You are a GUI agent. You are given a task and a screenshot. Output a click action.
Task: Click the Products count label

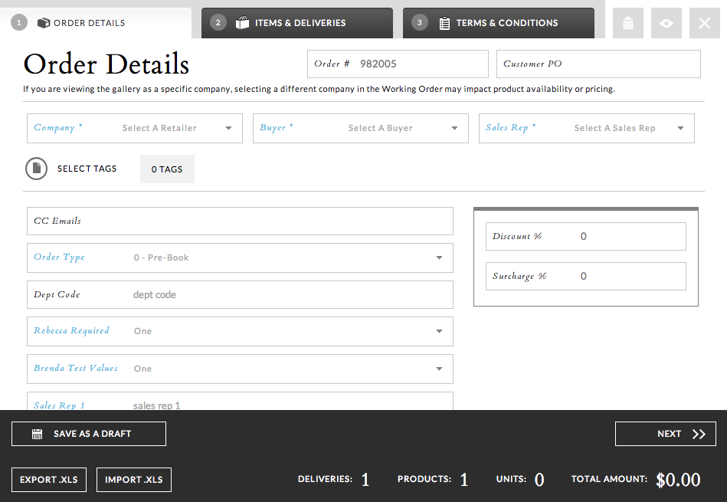pos(424,479)
